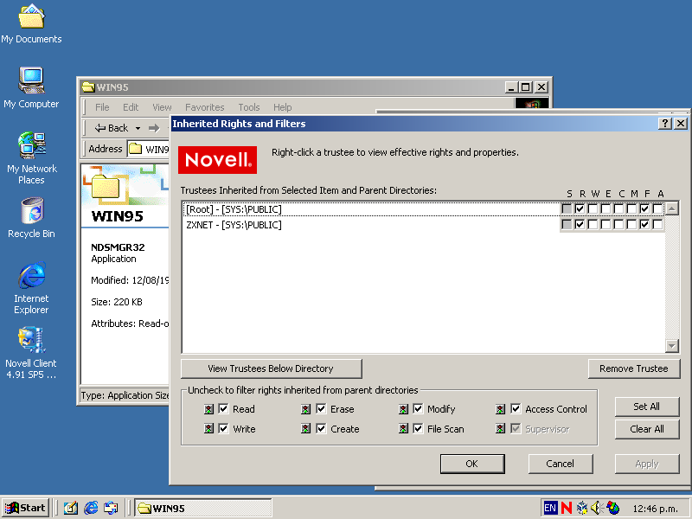Image resolution: width=692 pixels, height=519 pixels.
Task: Open the volume speaker tray icon
Action: tap(597, 508)
